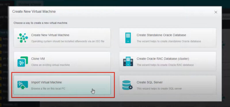
Task: Open 'Create Oracle RAC Database (cluster)' title
Action: [x=163, y=59]
